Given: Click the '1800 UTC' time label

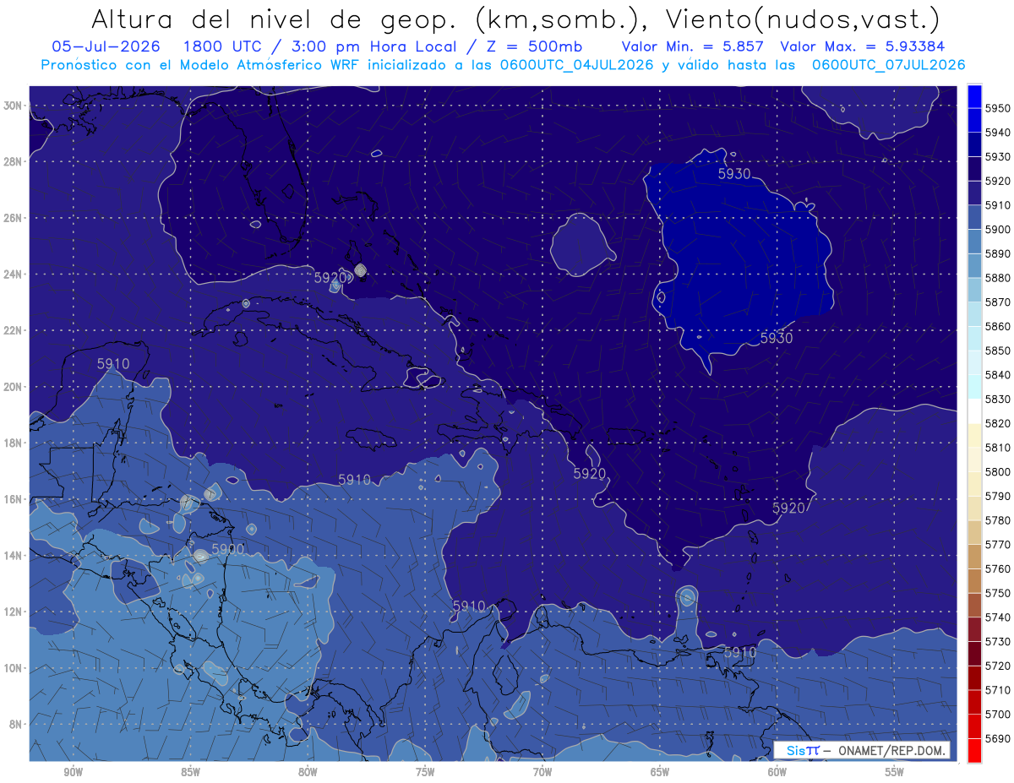Looking at the screenshot, I should 221,46.
